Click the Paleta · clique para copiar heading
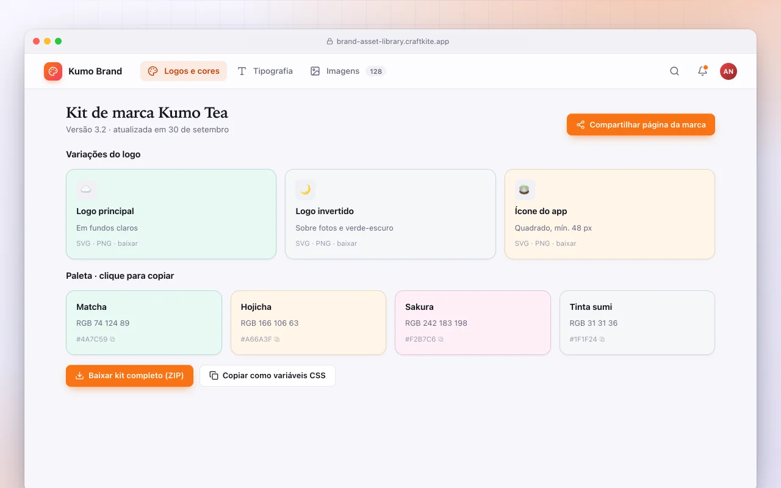This screenshot has width=781, height=488. tap(120, 276)
